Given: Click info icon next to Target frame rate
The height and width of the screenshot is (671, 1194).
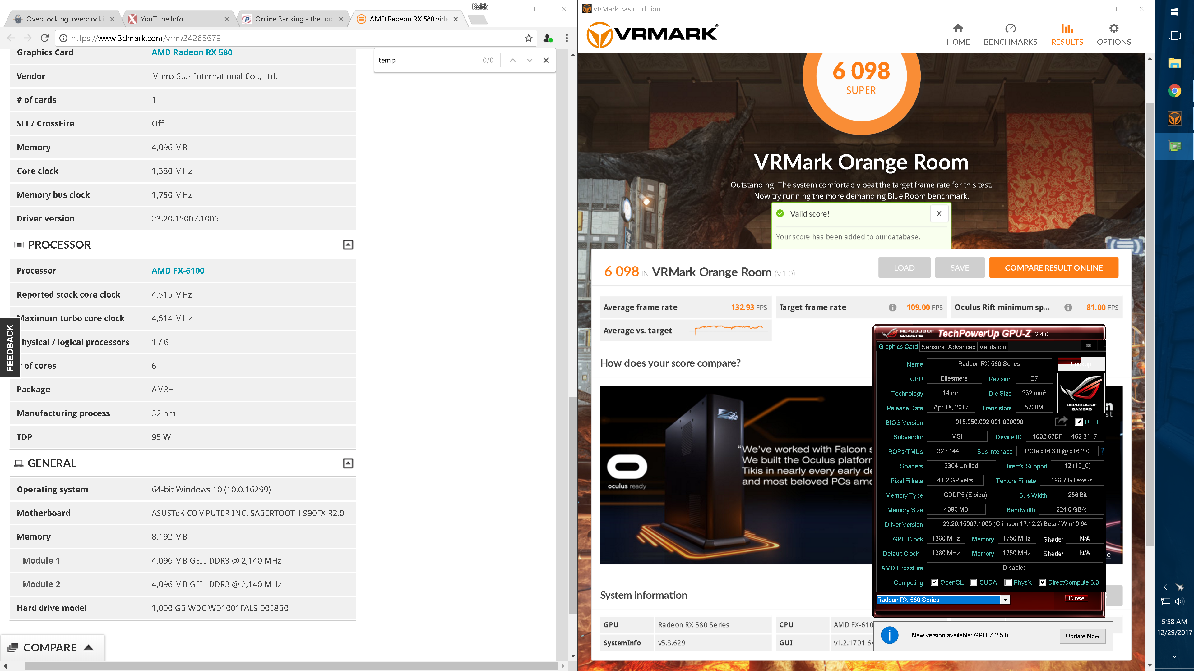Looking at the screenshot, I should pyautogui.click(x=892, y=308).
